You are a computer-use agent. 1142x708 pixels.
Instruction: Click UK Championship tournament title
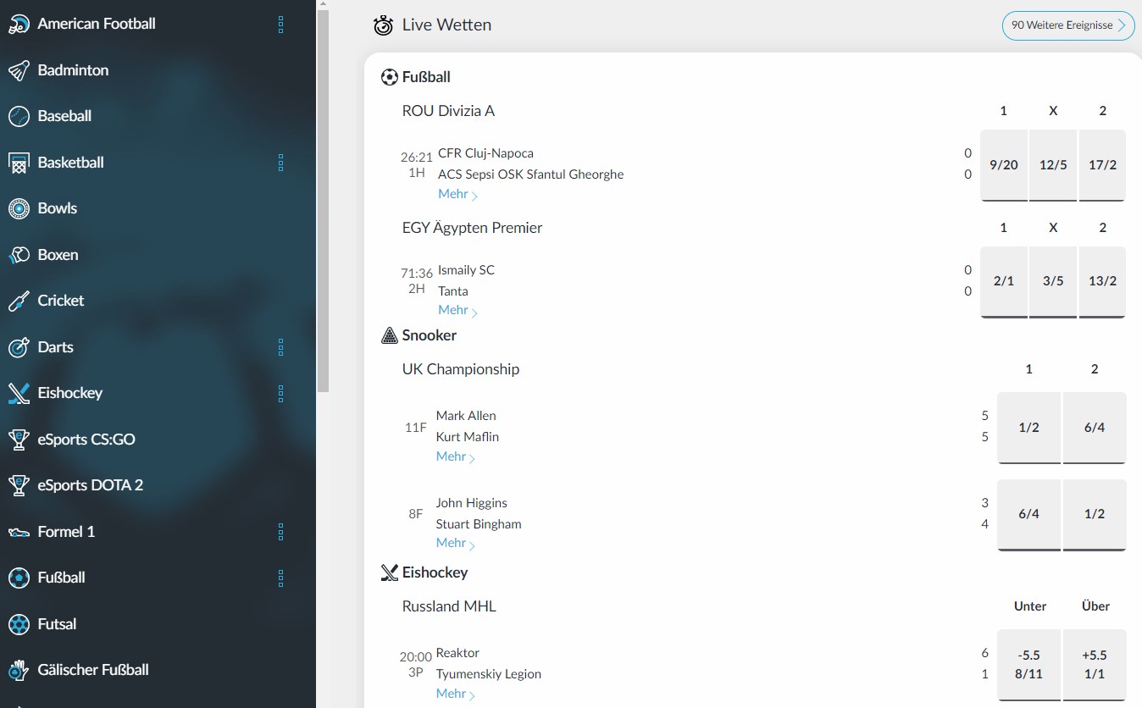point(461,369)
